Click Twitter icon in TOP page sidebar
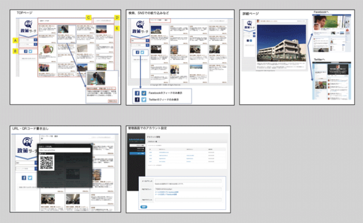Image resolution: width=363 pixels, height=223 pixels. click(30, 51)
